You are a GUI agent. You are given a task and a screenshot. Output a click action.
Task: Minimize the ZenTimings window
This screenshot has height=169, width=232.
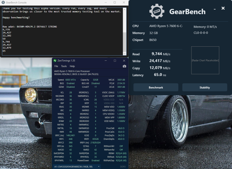coord(106,61)
